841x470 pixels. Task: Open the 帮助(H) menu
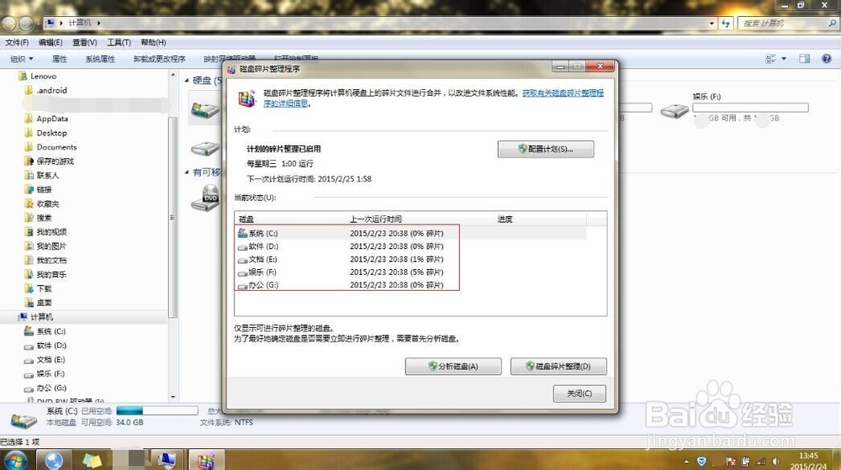tap(153, 42)
